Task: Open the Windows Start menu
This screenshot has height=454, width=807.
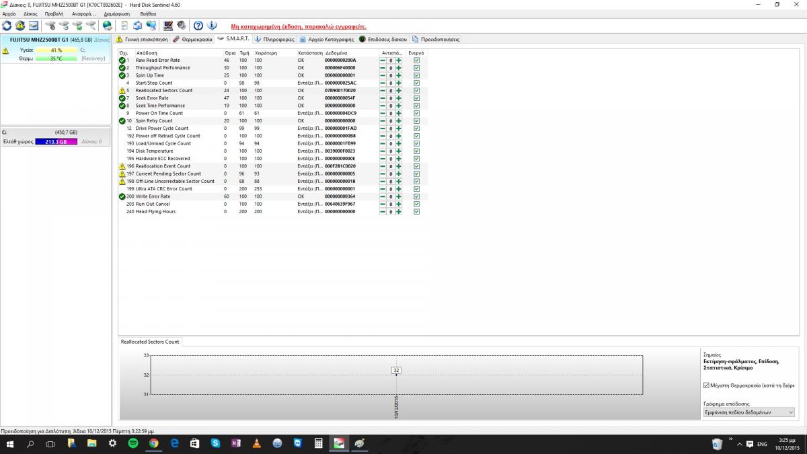Action: pos(10,444)
